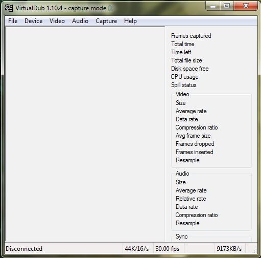Click the Video group heading

182,94
